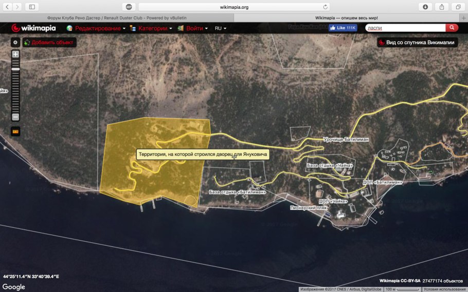Image resolution: width=468 pixels, height=292 pixels.
Task: Toggle the Safari sidebar
Action: coord(32,7)
